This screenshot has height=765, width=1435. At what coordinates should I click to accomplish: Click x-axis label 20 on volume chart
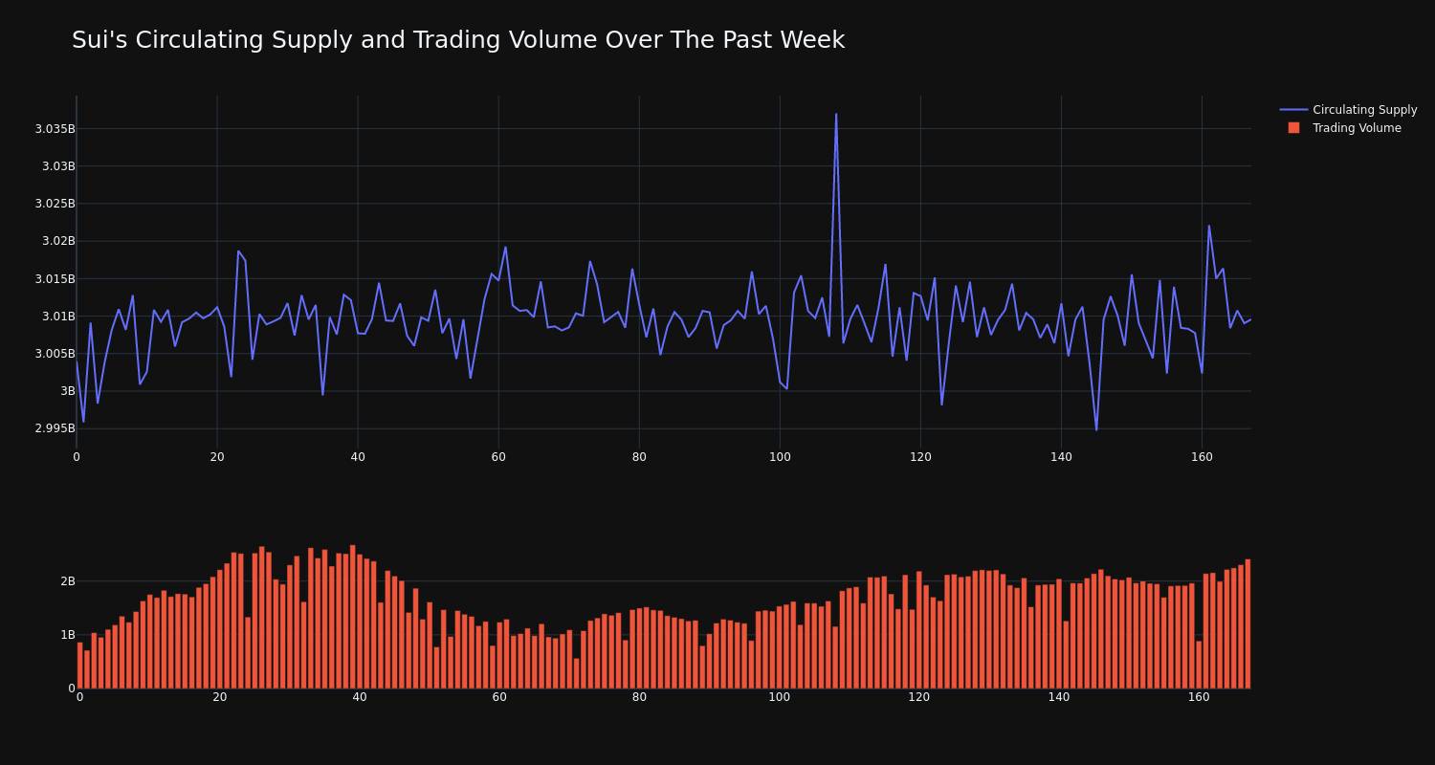coord(220,697)
